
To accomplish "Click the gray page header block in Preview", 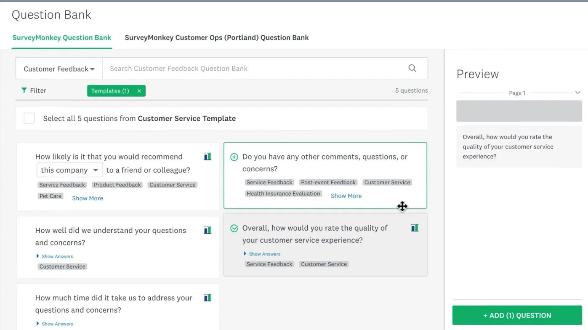I will 519,111.
